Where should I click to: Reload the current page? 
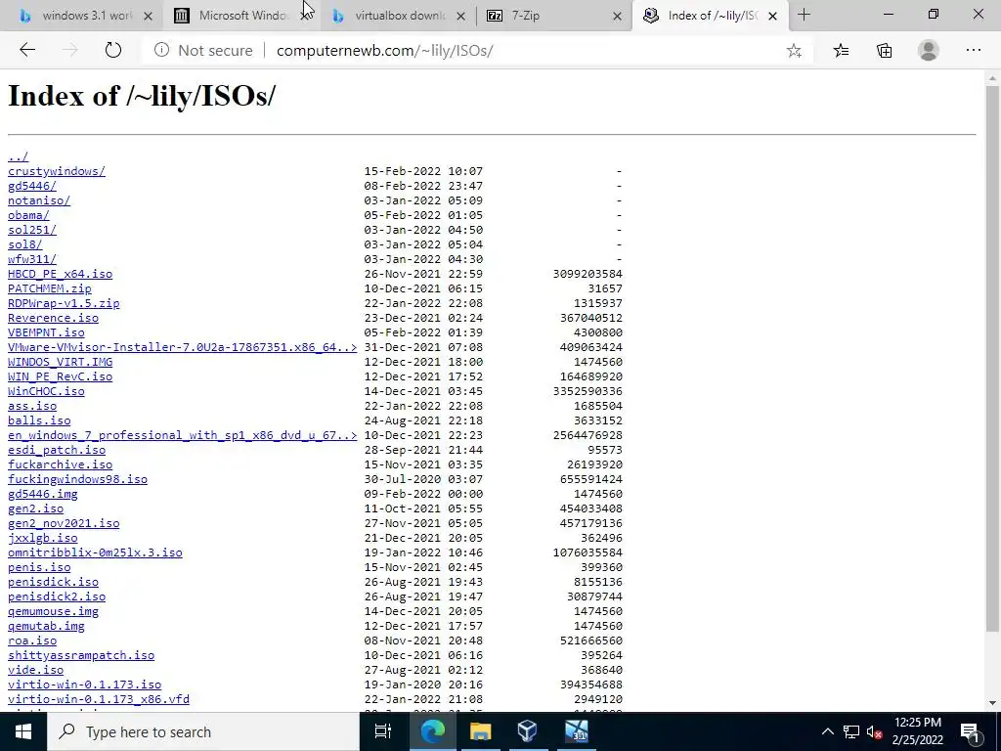(x=113, y=51)
